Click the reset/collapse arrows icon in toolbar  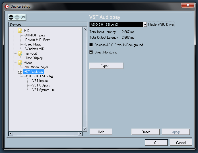point(23,17)
